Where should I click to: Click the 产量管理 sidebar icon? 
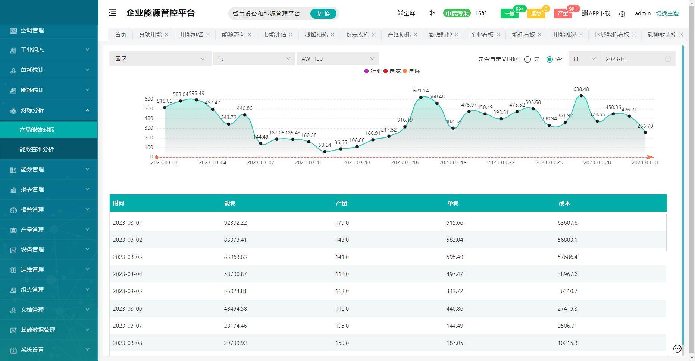[x=13, y=230]
